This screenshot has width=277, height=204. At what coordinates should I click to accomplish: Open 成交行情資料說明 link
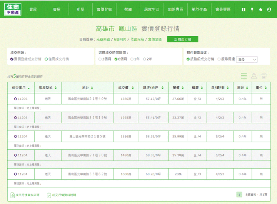[64, 195]
